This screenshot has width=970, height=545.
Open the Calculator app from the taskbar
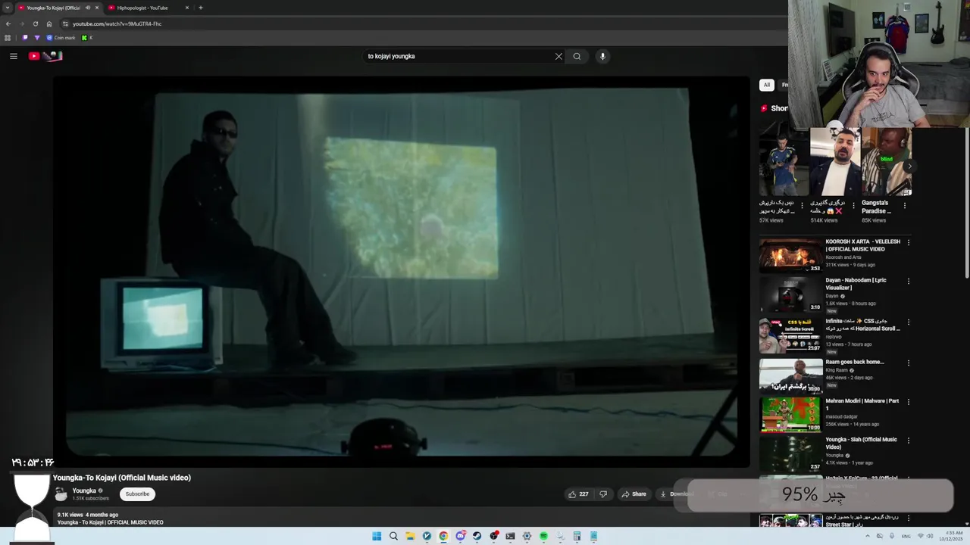click(577, 536)
